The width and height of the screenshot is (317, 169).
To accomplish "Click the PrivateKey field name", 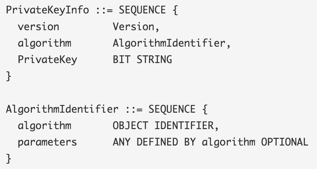I will coord(48,60).
